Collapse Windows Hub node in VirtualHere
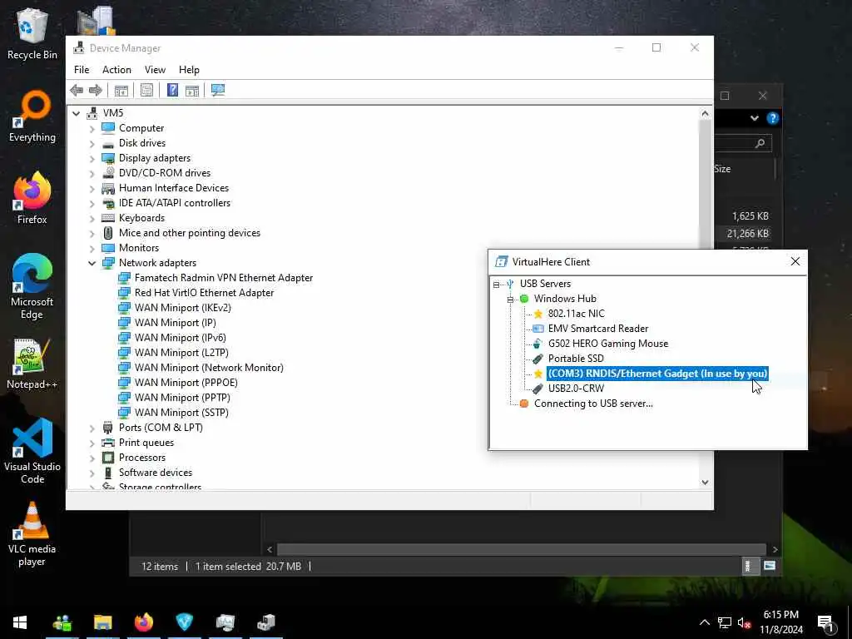The height and width of the screenshot is (639, 852). pos(510,300)
